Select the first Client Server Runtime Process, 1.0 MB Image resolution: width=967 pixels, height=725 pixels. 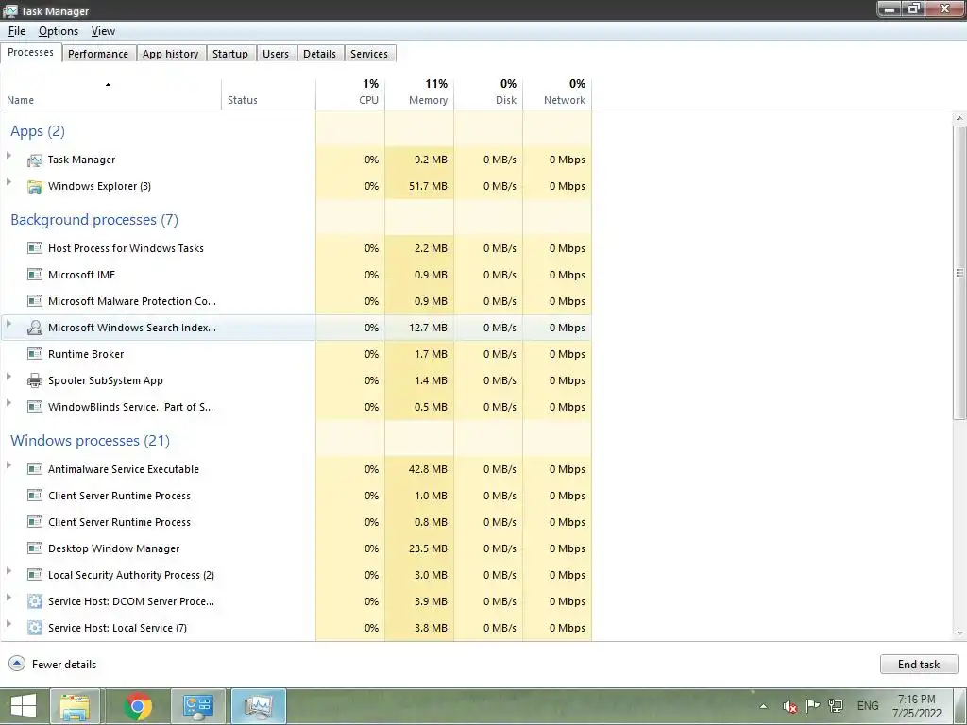point(296,496)
